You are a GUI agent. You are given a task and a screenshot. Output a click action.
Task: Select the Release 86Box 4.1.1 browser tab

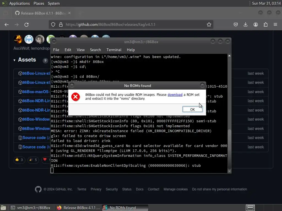43,13
